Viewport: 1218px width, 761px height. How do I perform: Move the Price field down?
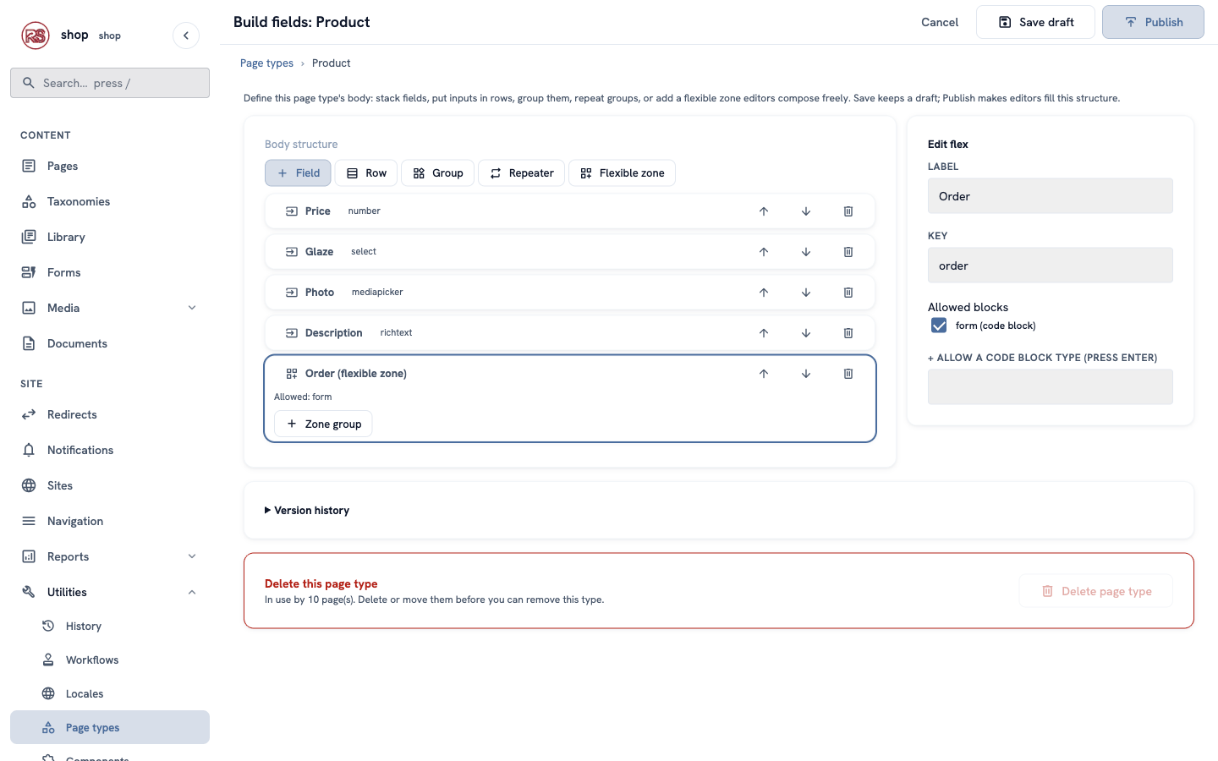(x=806, y=211)
